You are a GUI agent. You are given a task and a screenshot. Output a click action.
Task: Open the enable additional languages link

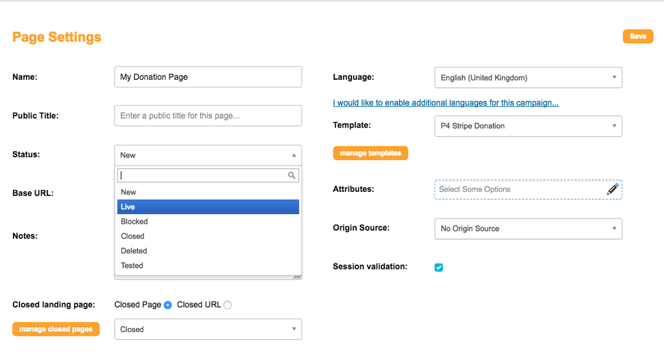(x=445, y=103)
